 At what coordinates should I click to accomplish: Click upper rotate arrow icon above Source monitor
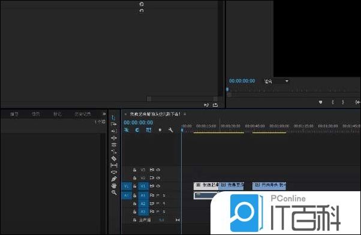[142, 4]
